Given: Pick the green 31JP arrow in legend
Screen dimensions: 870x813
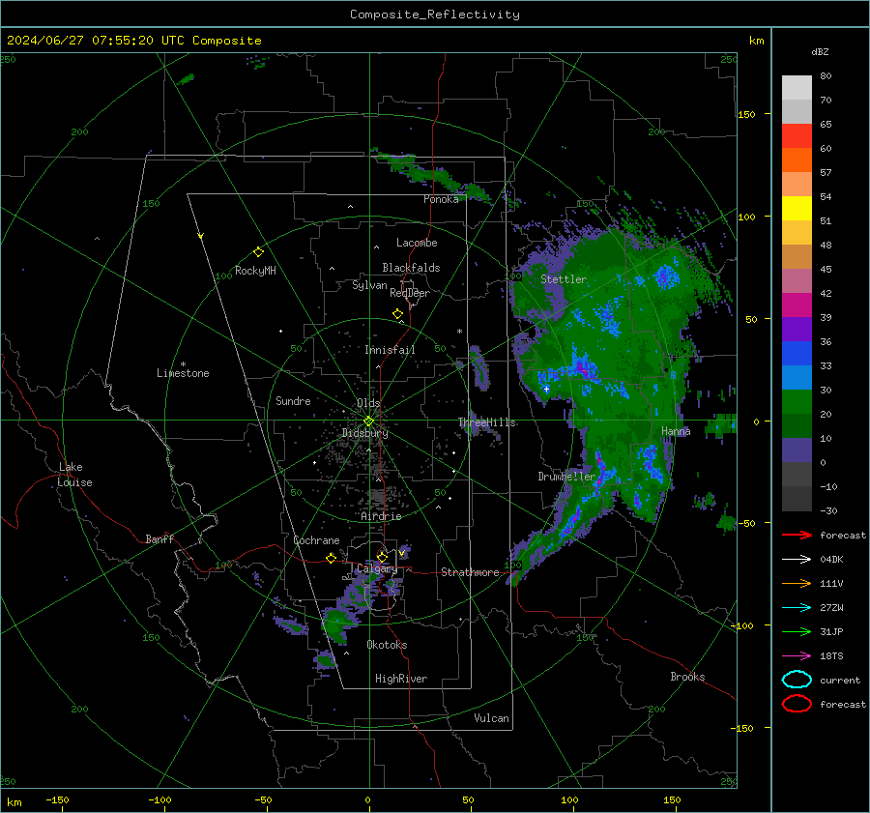Looking at the screenshot, I should coord(797,631).
